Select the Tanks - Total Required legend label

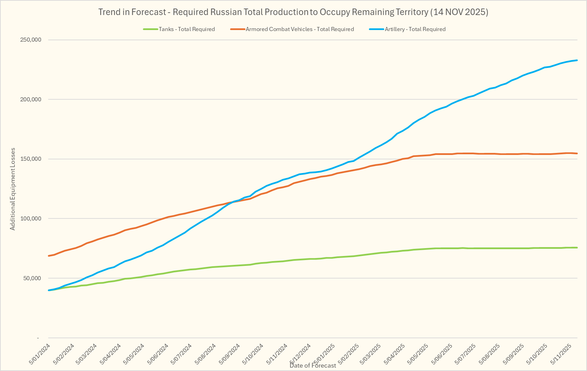(x=187, y=29)
